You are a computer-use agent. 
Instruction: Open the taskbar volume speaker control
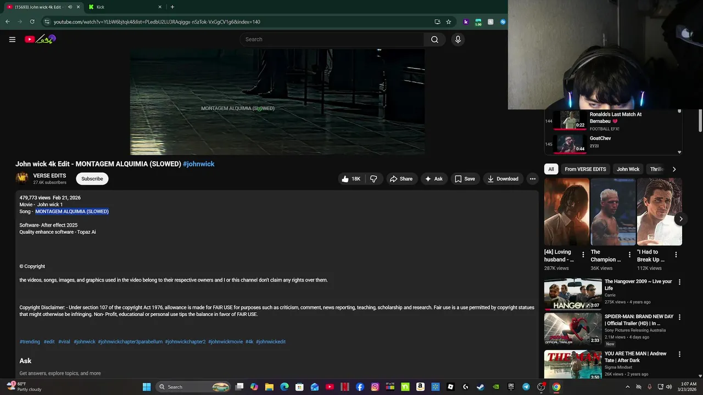point(668,387)
